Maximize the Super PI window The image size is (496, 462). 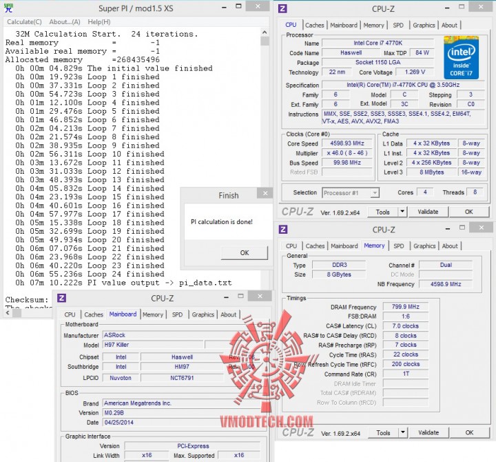[x=238, y=6]
